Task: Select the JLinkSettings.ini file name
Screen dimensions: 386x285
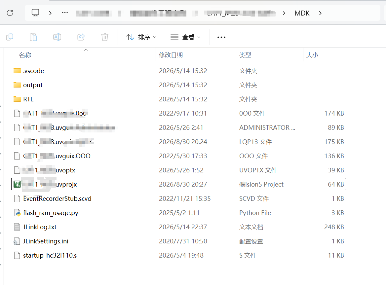Action: click(46, 241)
